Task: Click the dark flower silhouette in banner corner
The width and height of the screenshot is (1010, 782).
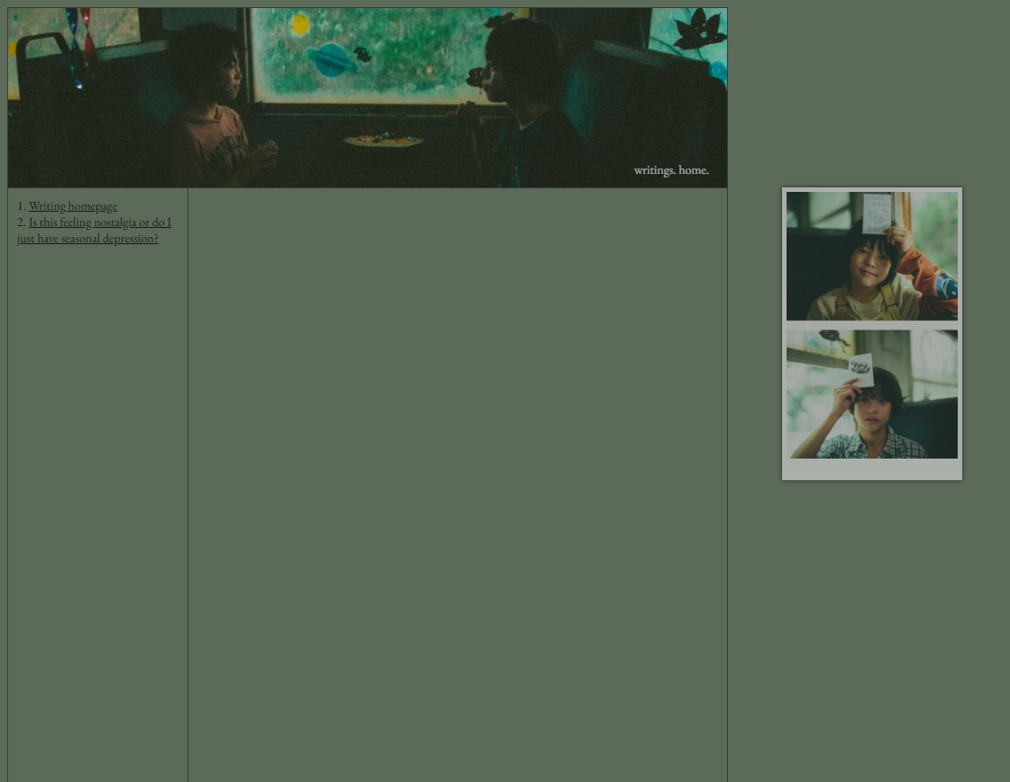Action: tap(700, 30)
